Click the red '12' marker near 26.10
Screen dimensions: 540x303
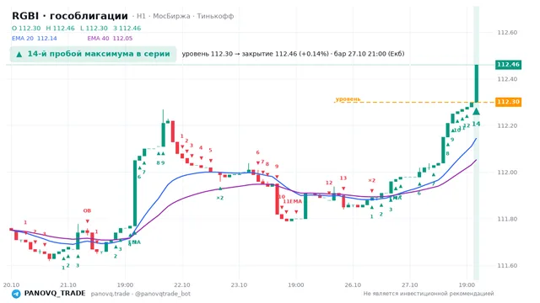point(329,183)
